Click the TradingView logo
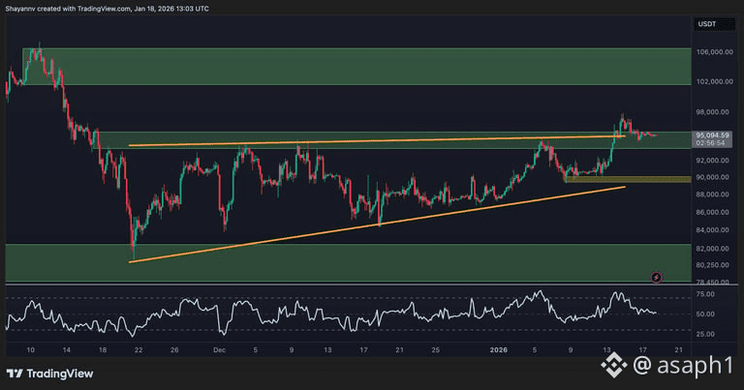744x390 pixels. (x=49, y=374)
